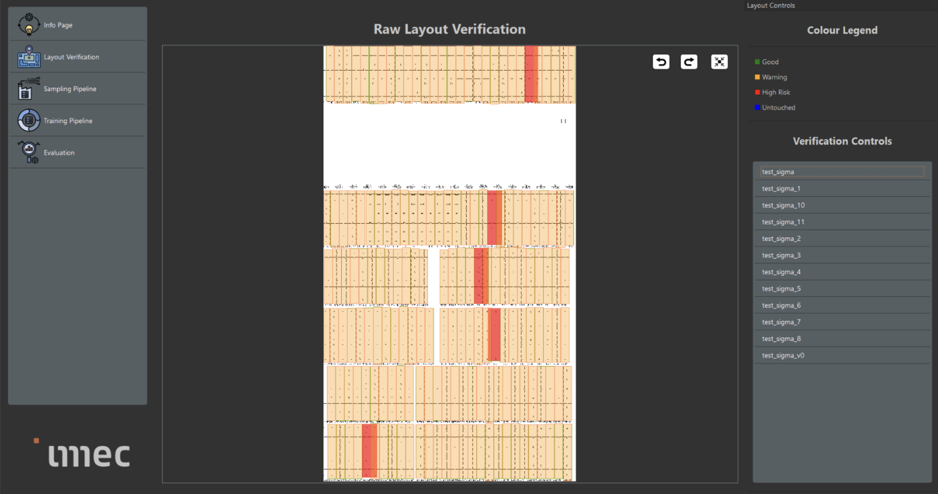
Task: Select test_sigma_2 list entry
Action: [x=842, y=239]
